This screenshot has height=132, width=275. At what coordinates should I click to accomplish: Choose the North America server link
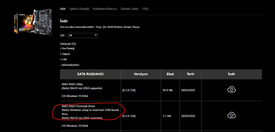115,27
